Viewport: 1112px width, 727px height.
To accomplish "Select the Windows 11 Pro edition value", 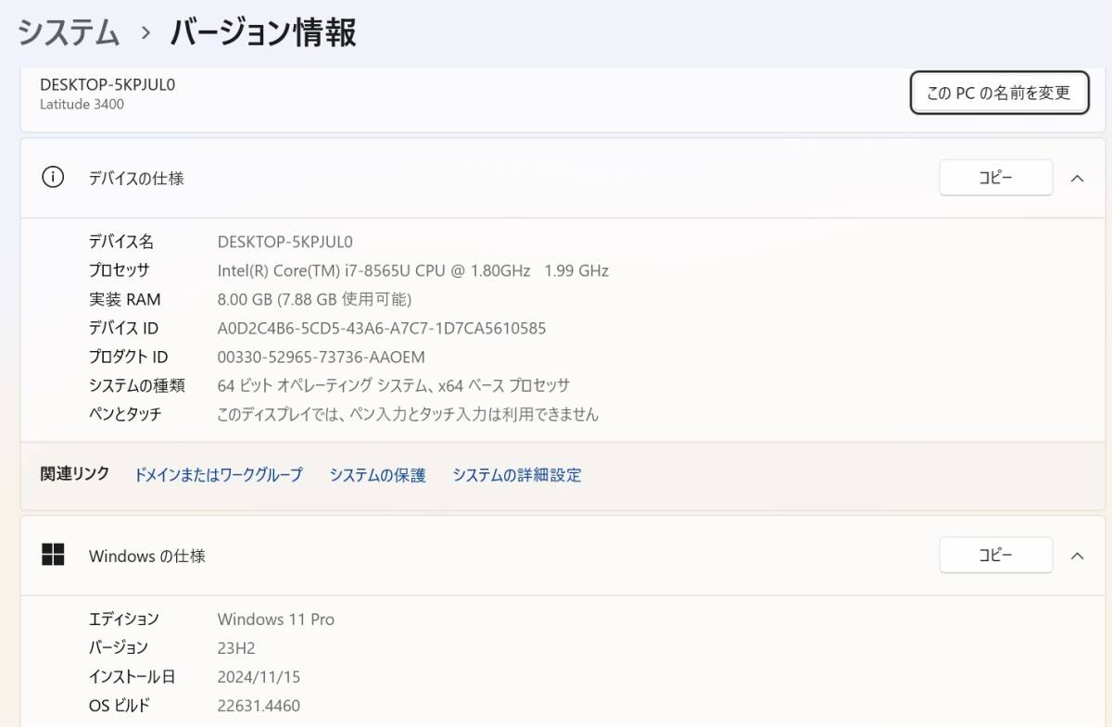I will [276, 619].
